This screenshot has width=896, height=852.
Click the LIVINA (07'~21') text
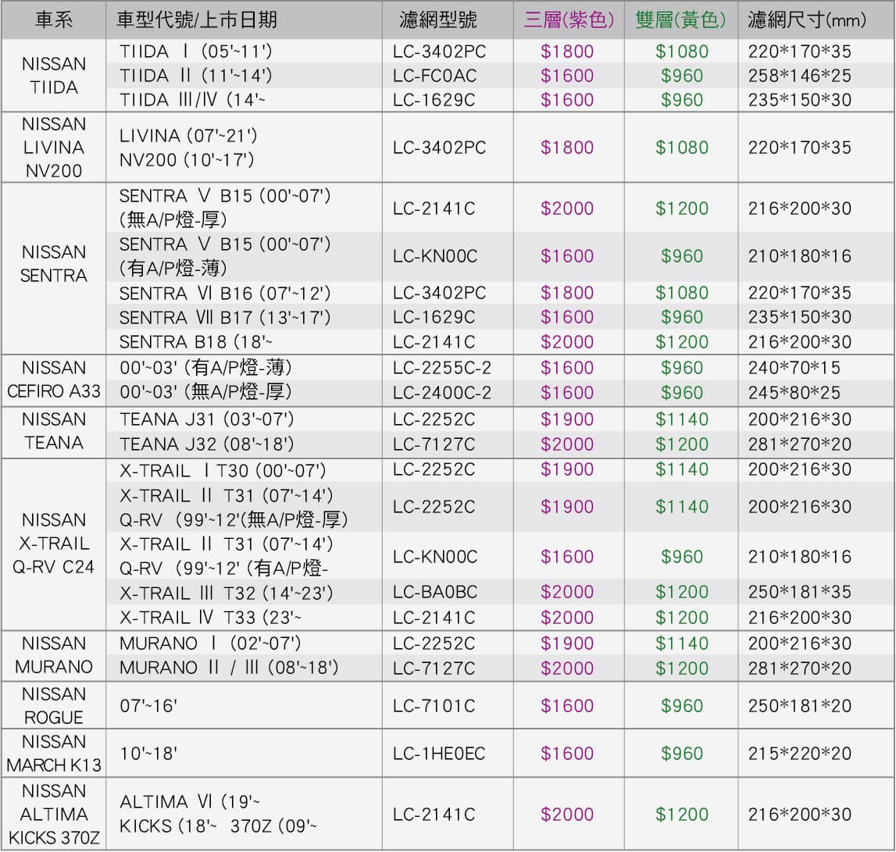[x=188, y=136]
